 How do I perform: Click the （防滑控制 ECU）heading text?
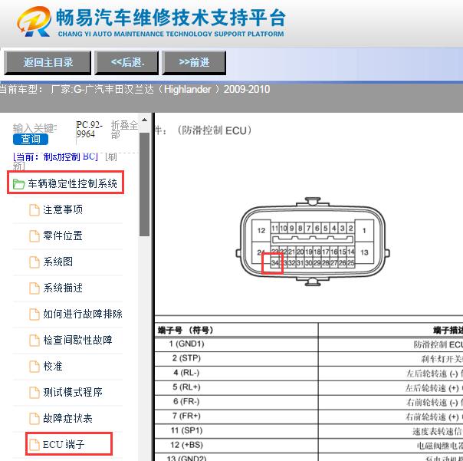pos(215,130)
